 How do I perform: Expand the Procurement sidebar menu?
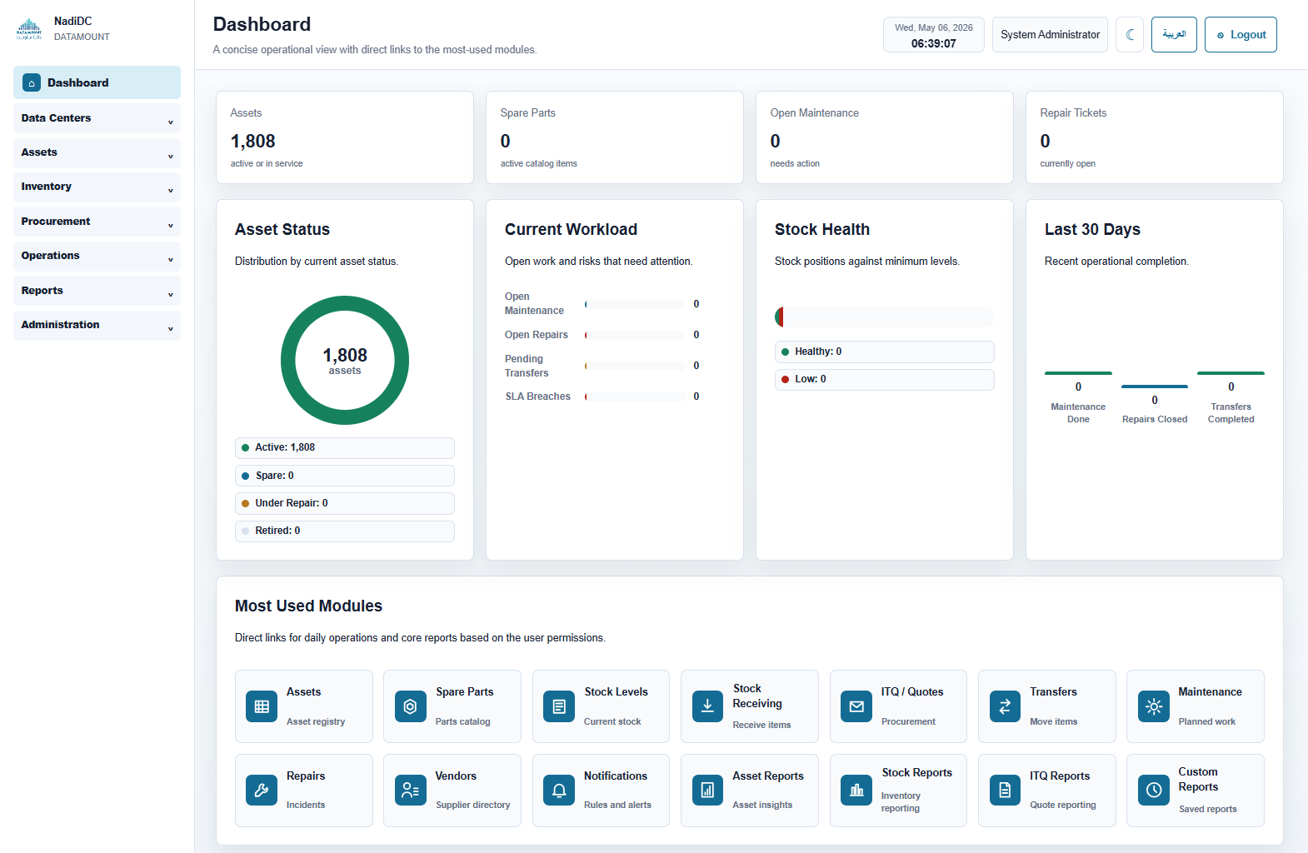click(x=97, y=222)
